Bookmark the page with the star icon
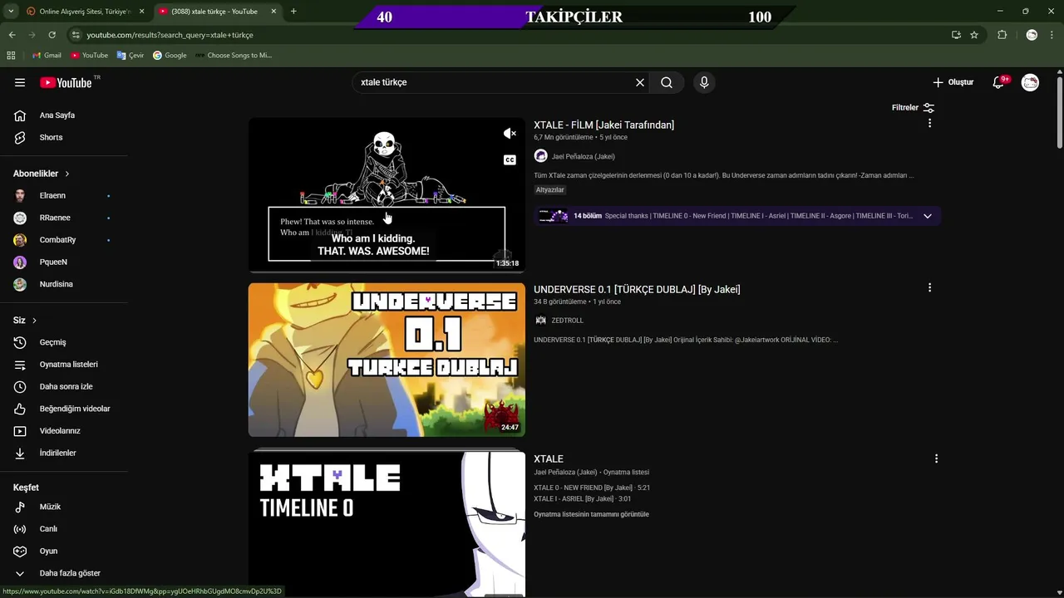1064x598 pixels. click(x=974, y=35)
